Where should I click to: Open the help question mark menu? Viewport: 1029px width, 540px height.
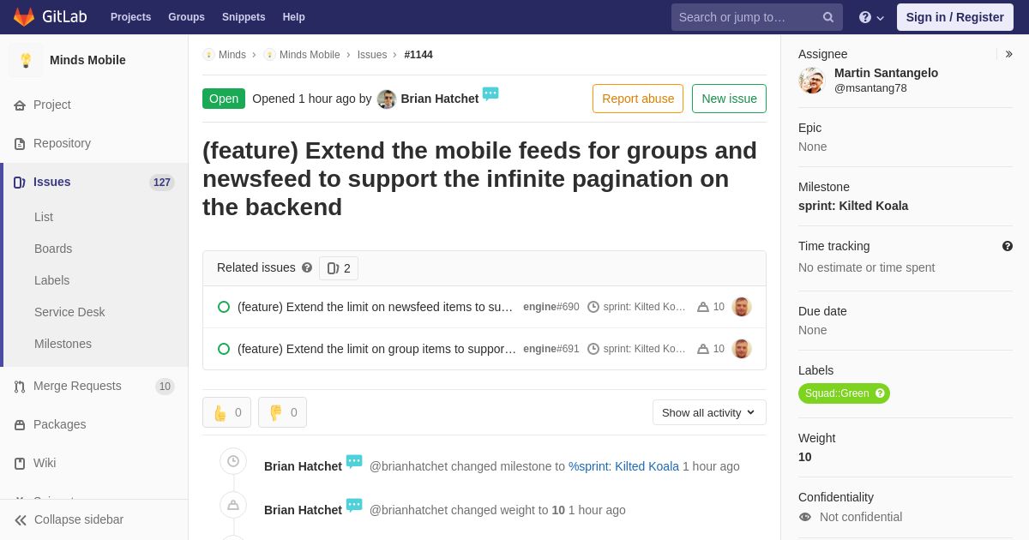(x=872, y=17)
